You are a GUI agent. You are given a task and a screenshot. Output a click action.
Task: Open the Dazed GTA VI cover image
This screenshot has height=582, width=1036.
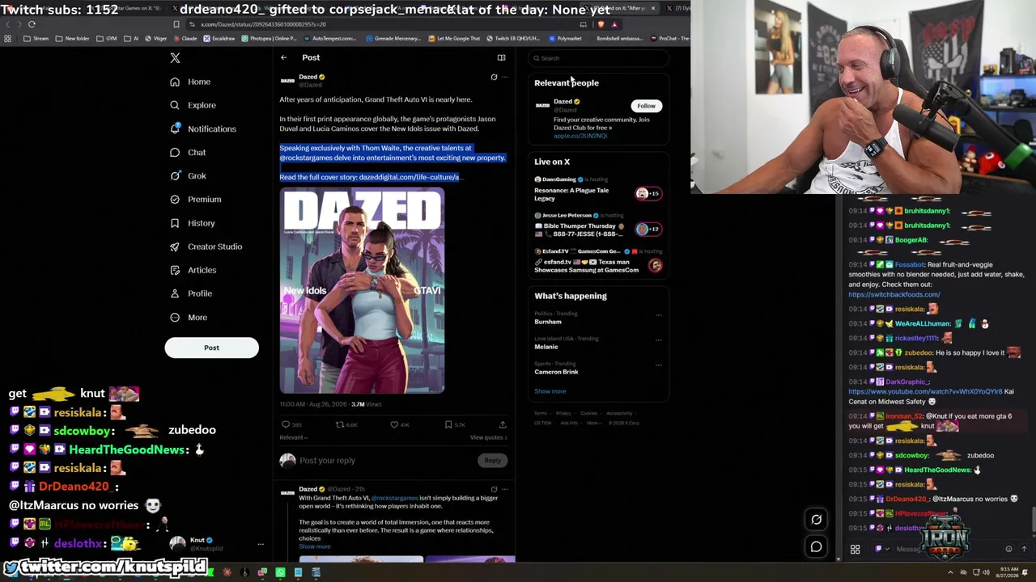(362, 291)
